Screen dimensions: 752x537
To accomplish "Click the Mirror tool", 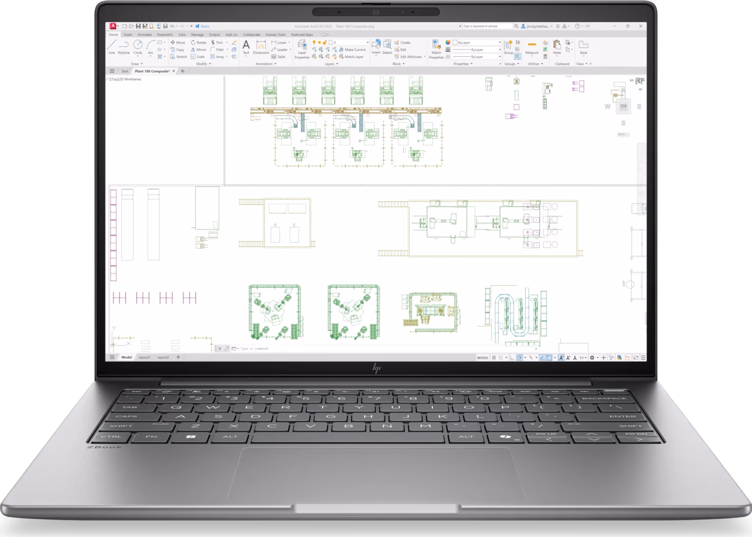I will (199, 50).
